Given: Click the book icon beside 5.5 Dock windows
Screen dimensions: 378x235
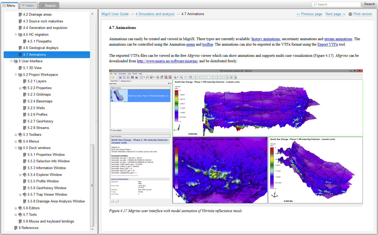Looking at the screenshot, I should point(20,148).
